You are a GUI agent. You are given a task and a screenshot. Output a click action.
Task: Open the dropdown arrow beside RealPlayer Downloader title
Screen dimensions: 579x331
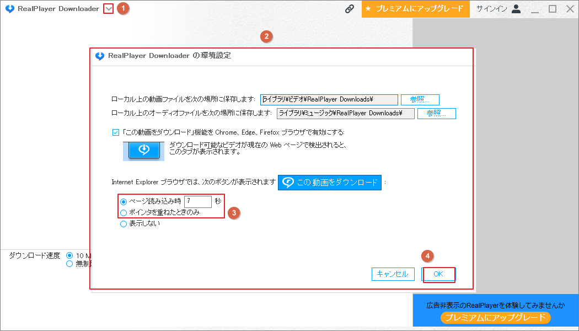[108, 8]
